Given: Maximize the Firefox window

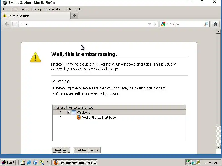Looking at the screenshot, I should click(x=202, y=2).
